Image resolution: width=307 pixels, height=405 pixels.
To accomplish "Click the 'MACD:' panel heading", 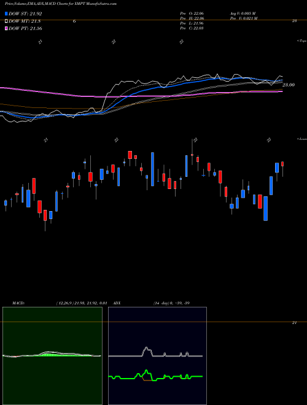I will [x=18, y=303].
